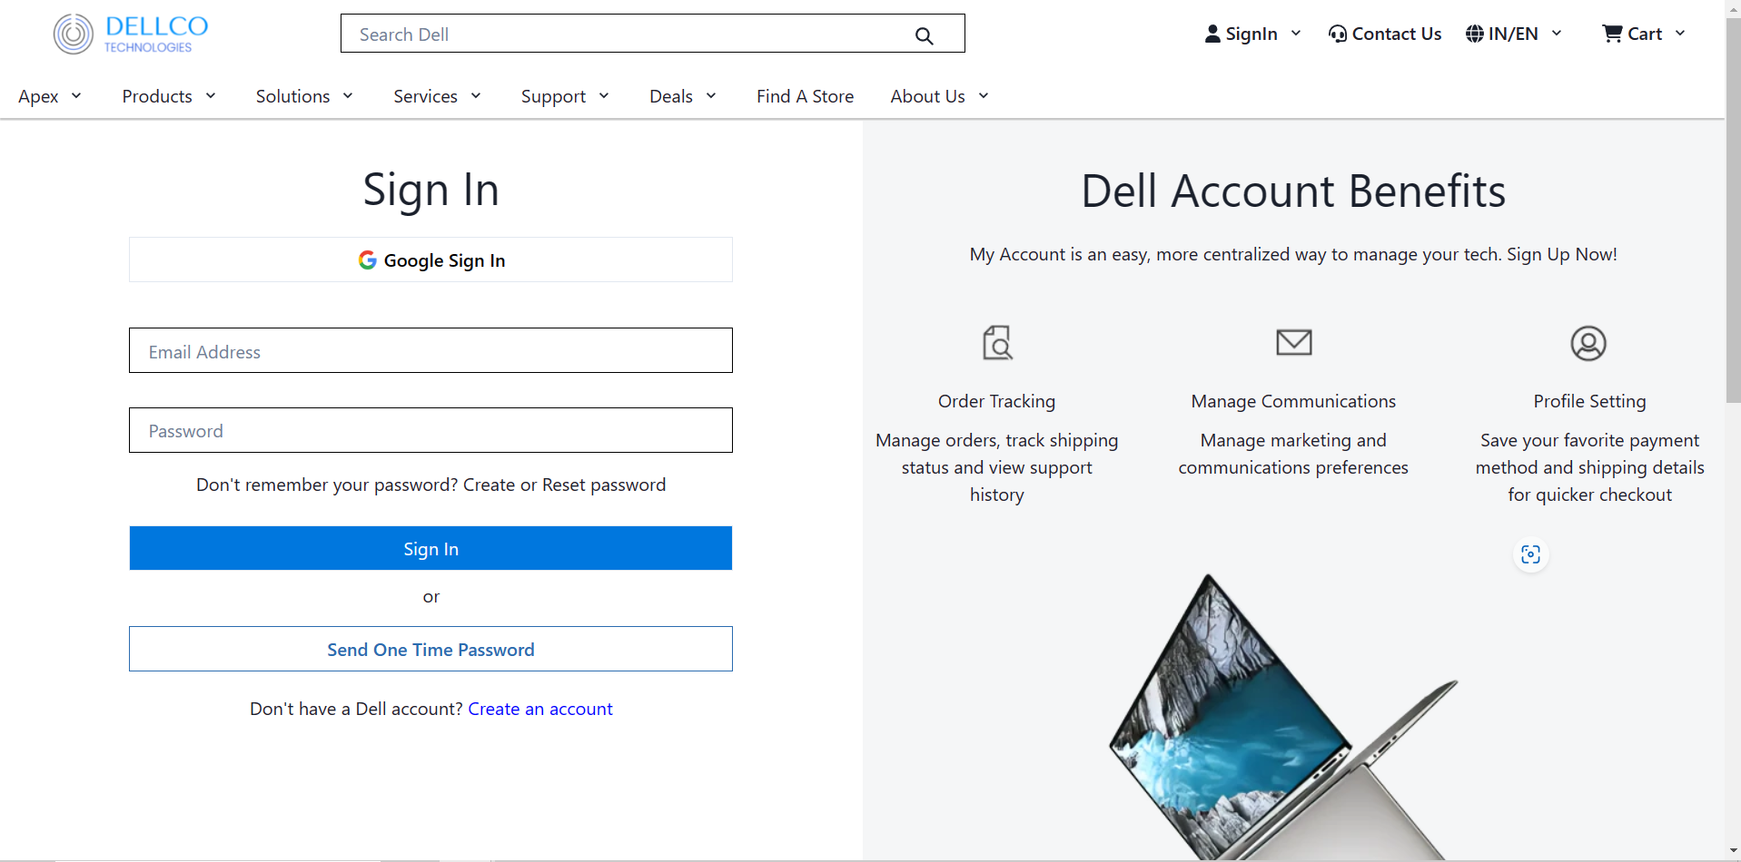The image size is (1741, 862).
Task: Click the 'Manage Communications' heading
Action: (x=1293, y=401)
